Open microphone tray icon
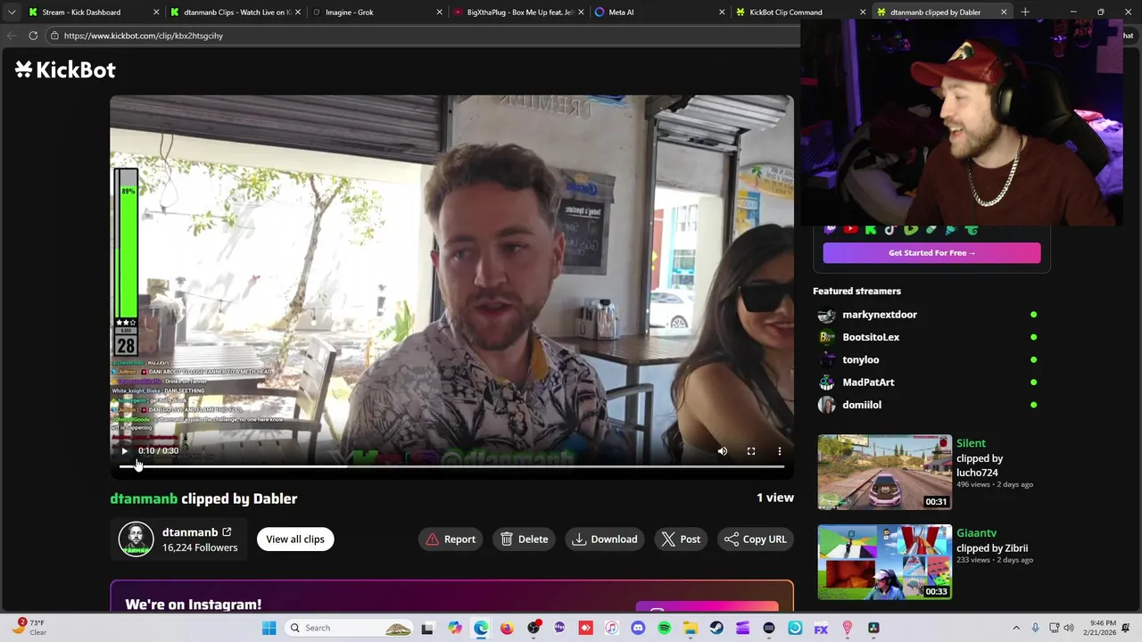The height and width of the screenshot is (642, 1142). [x=1035, y=628]
